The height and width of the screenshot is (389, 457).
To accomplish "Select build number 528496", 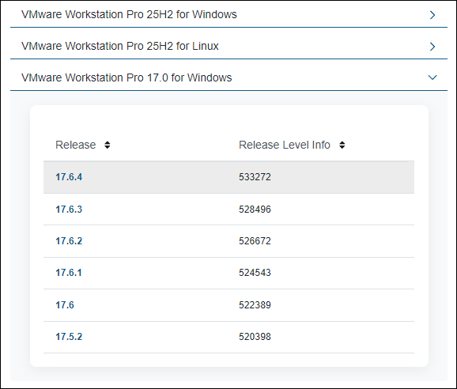I will (255, 210).
